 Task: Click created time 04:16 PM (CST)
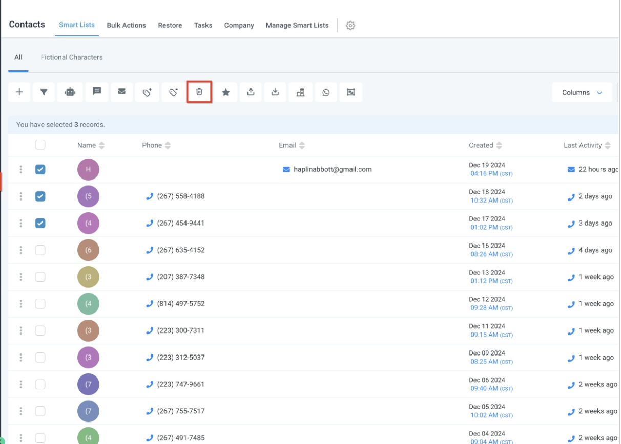[x=492, y=174]
